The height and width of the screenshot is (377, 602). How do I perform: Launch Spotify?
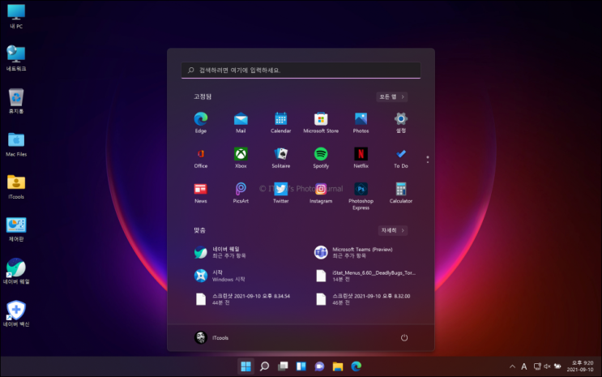pyautogui.click(x=321, y=157)
